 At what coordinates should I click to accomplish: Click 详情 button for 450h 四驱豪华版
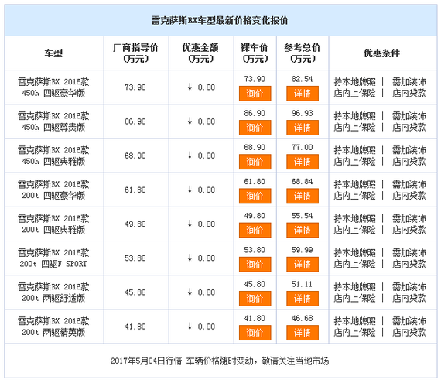point(303,94)
